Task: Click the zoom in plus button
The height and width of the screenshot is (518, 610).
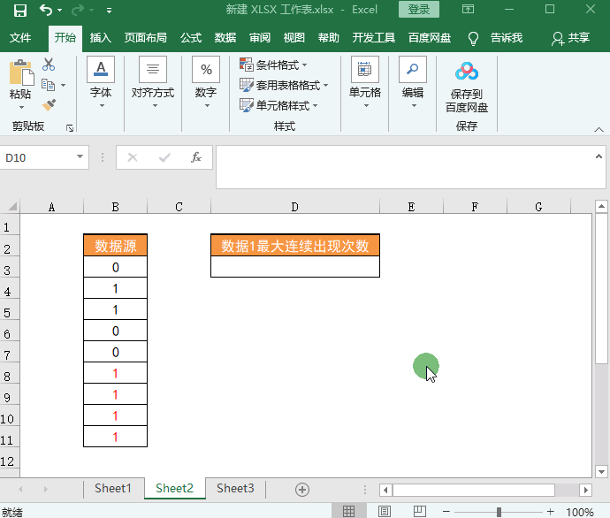Action: (x=551, y=512)
